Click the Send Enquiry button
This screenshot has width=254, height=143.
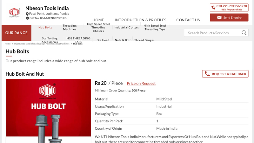pyautogui.click(x=229, y=17)
